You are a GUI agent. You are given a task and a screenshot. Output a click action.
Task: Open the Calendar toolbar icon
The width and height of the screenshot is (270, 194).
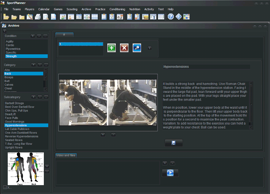pos(79,17)
